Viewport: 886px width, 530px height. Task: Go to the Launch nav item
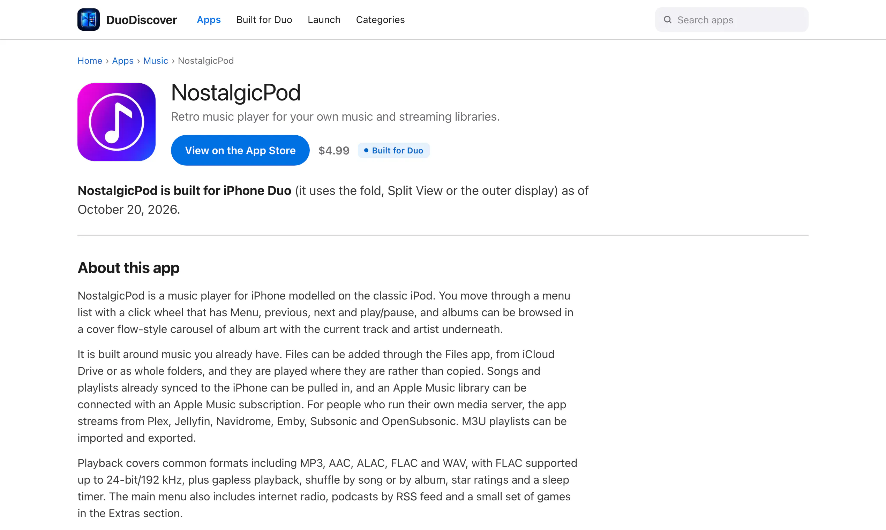coord(324,20)
